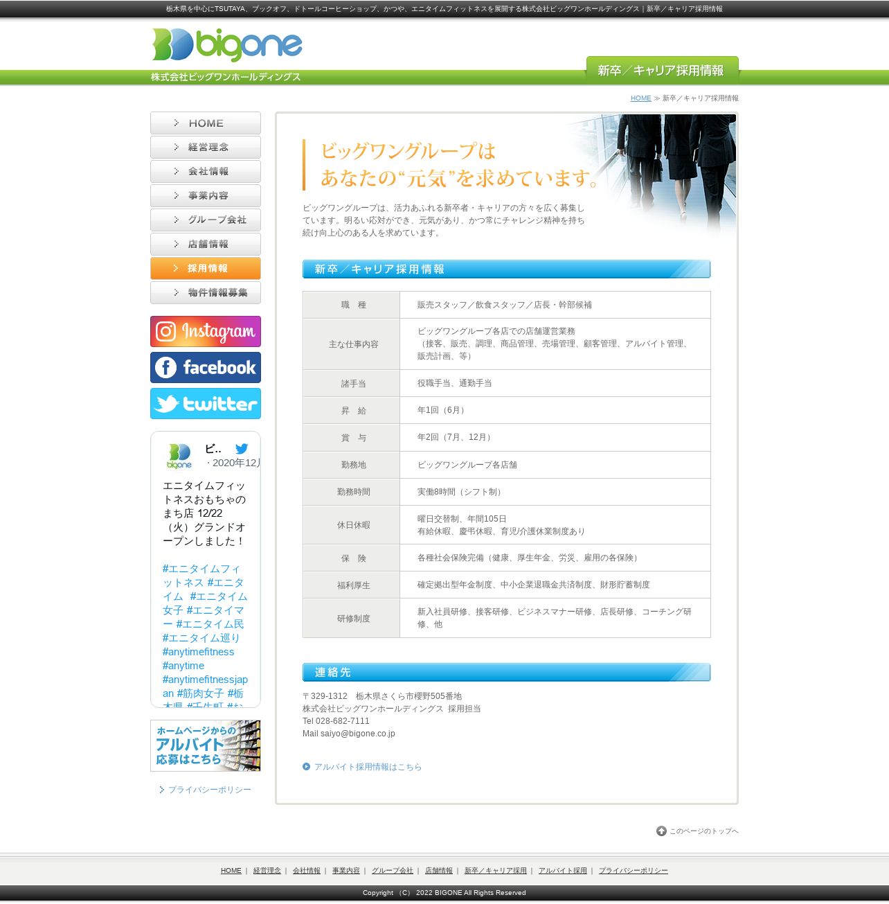889x904 pixels.
Task: Open the アルバイト応募はこちら banner
Action: (206, 745)
